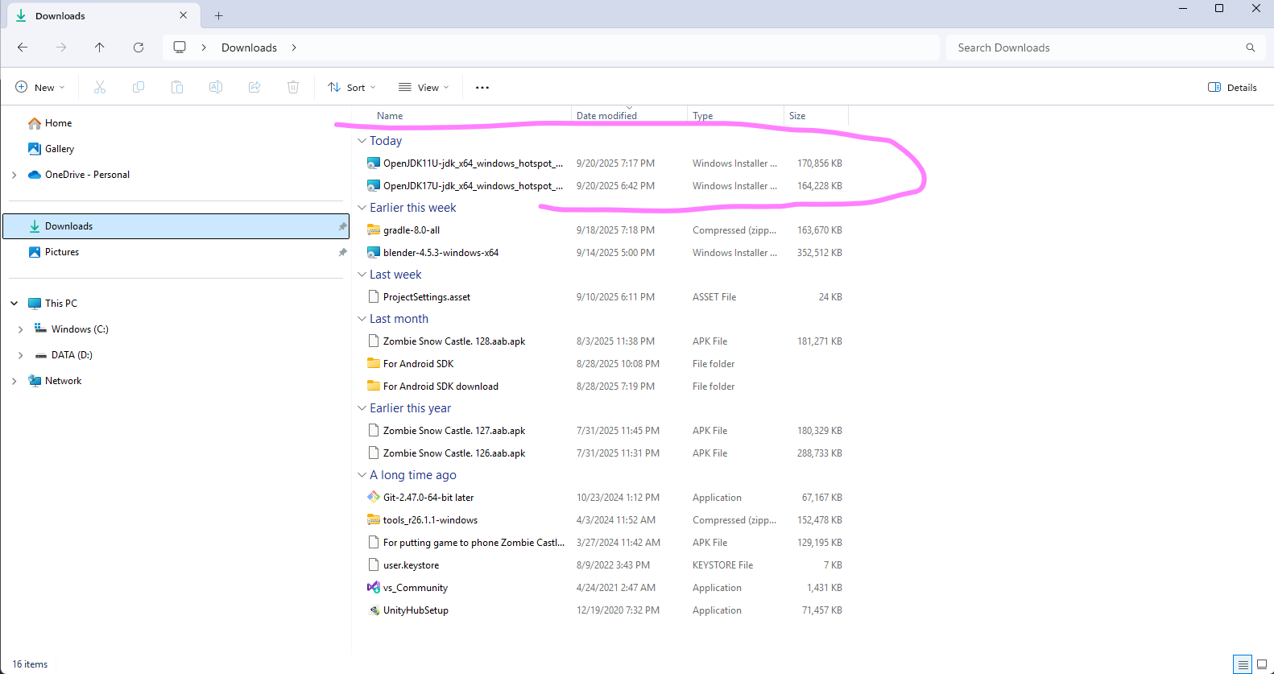The height and width of the screenshot is (674, 1274).
Task: Go up one folder level arrow
Action: pos(100,48)
